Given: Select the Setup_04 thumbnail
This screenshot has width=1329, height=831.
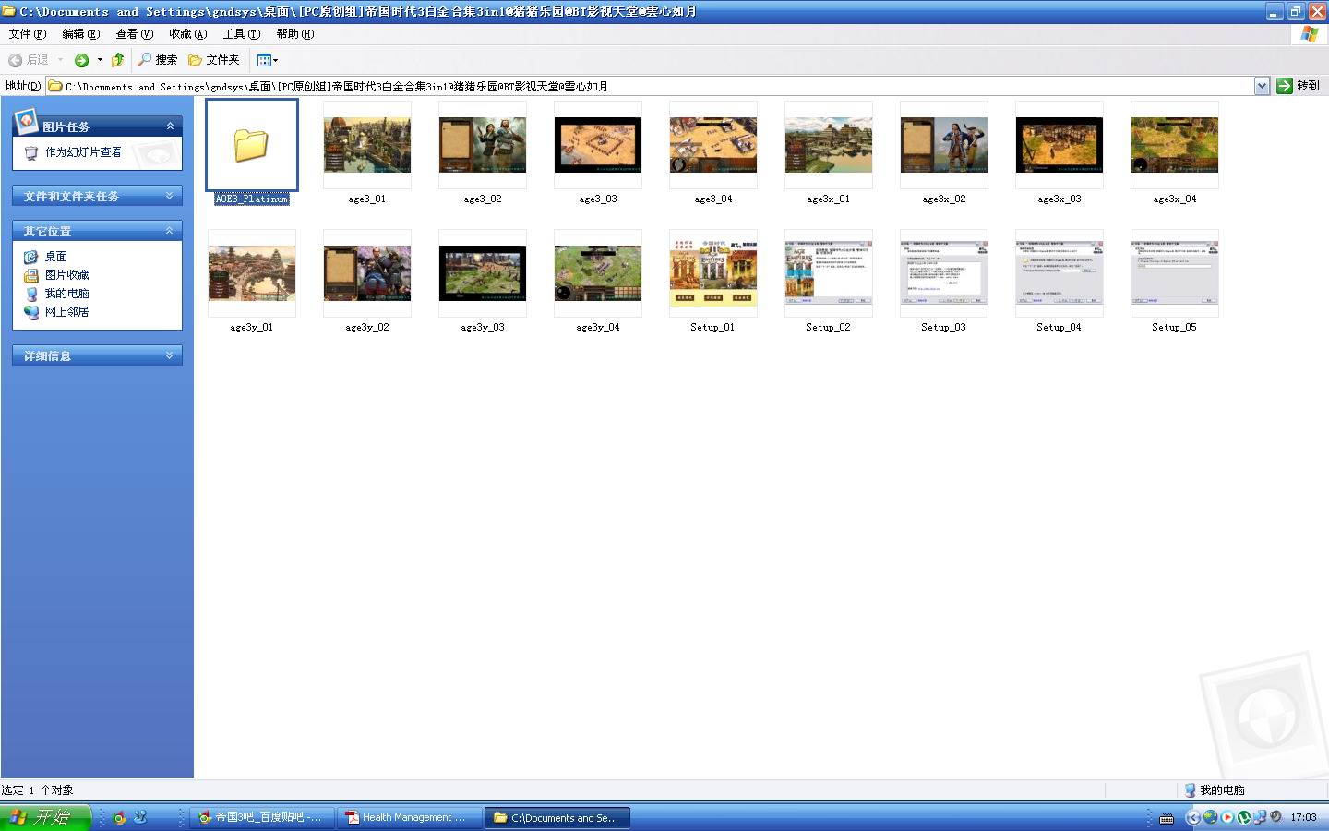Looking at the screenshot, I should coord(1060,273).
